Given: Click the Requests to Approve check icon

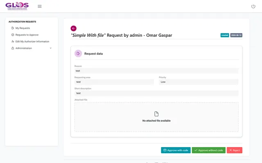Looking at the screenshot, I should pyautogui.click(x=13, y=35).
